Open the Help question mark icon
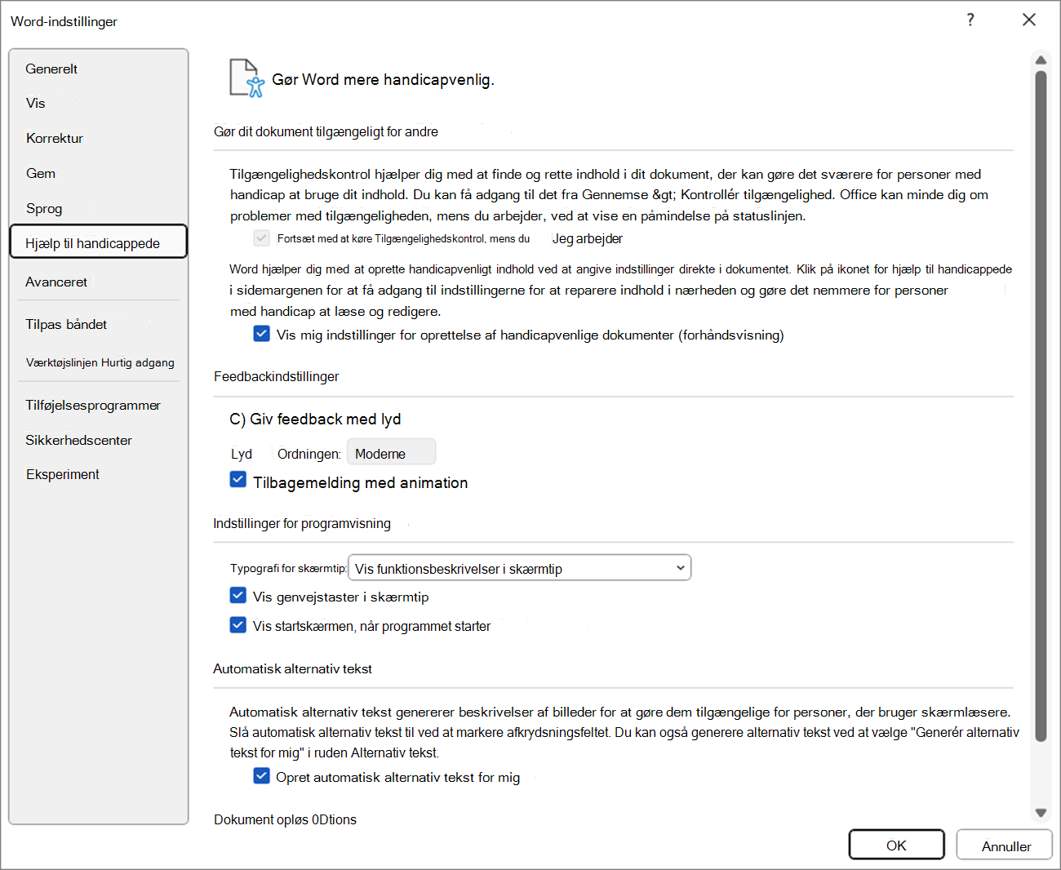Screen dimensions: 1061x870 [x=970, y=20]
